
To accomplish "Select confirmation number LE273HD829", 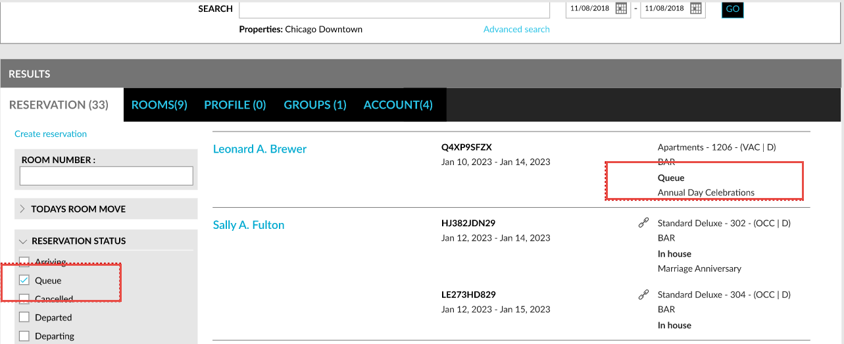I will point(468,295).
